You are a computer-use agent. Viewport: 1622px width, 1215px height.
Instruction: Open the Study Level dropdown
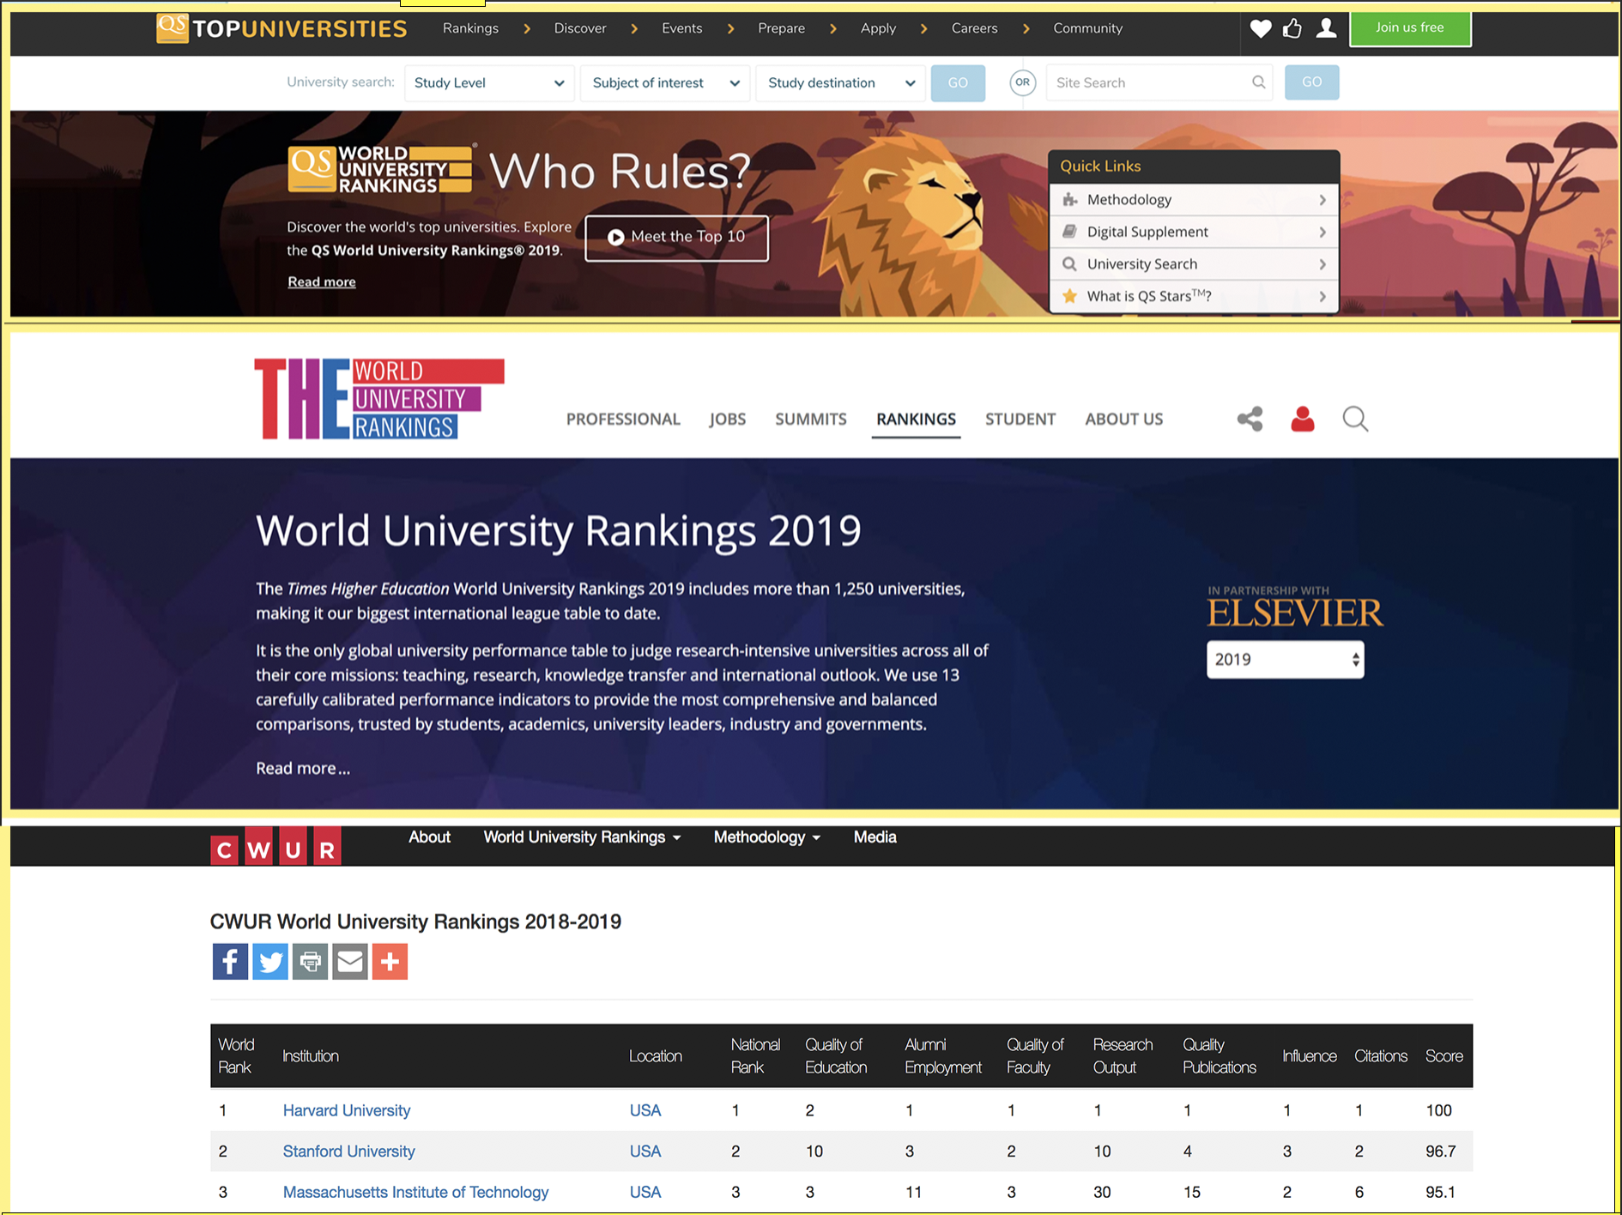coord(488,83)
